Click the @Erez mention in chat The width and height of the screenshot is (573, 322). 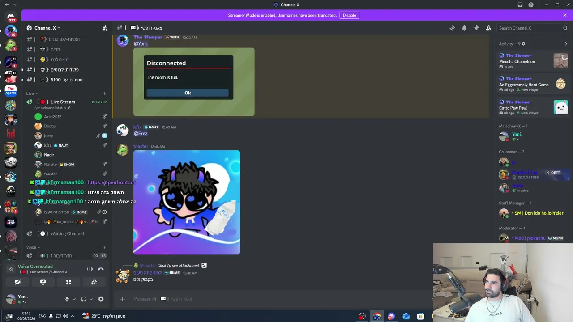tap(141, 133)
